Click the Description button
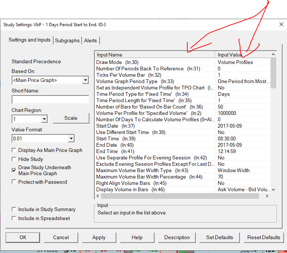The width and height of the screenshot is (287, 253). pos(177,237)
